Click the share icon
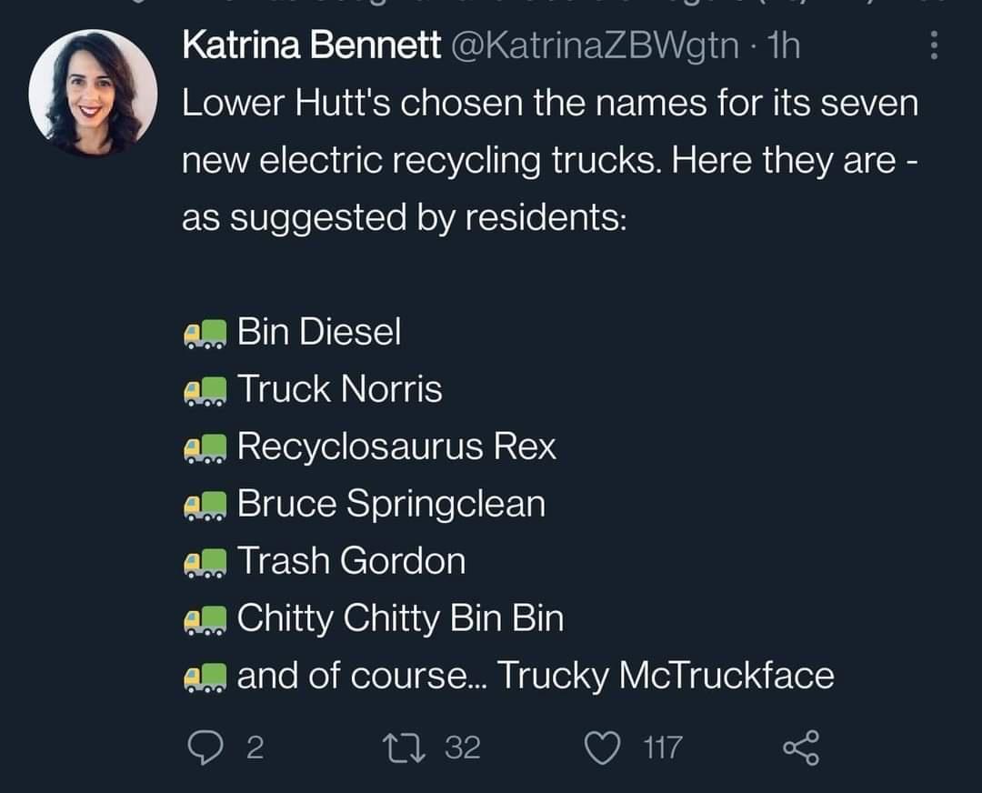This screenshot has height=793, width=982. (801, 748)
